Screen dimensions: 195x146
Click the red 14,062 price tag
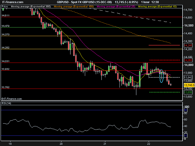pos(188,60)
